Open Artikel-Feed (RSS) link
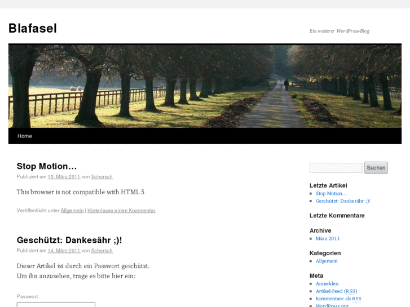This screenshot has height=307, width=410. coord(337,291)
